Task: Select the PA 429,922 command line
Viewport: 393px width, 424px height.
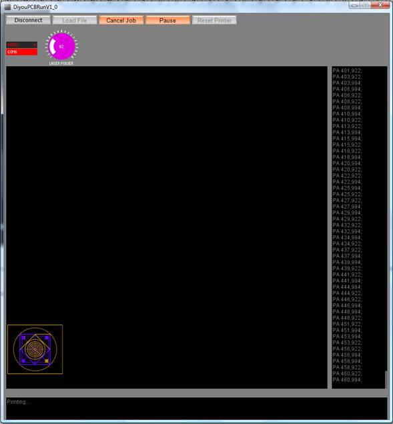Action: 347,219
